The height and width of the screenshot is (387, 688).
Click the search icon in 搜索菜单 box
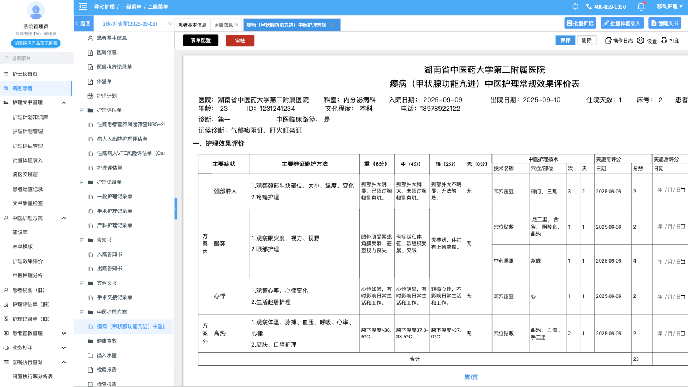7,58
